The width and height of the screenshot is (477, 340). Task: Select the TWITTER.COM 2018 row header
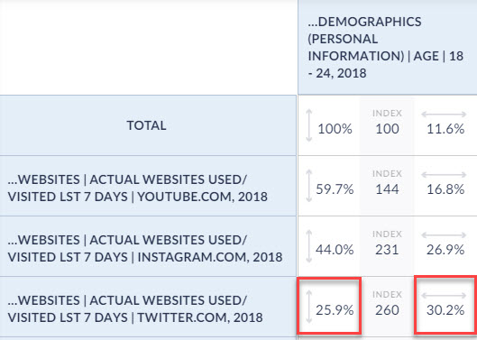click(x=148, y=307)
